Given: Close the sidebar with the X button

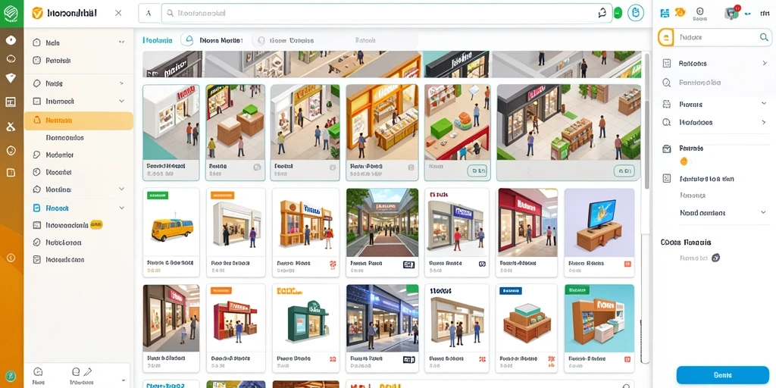Looking at the screenshot, I should (x=118, y=13).
